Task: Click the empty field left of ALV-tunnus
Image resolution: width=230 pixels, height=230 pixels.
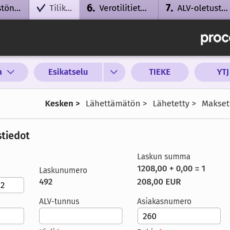Action: [12, 216]
